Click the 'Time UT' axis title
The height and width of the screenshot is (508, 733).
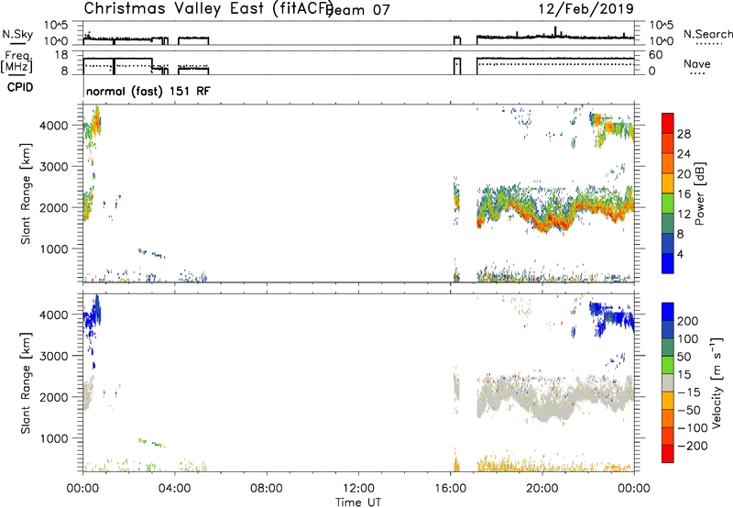[x=358, y=502]
